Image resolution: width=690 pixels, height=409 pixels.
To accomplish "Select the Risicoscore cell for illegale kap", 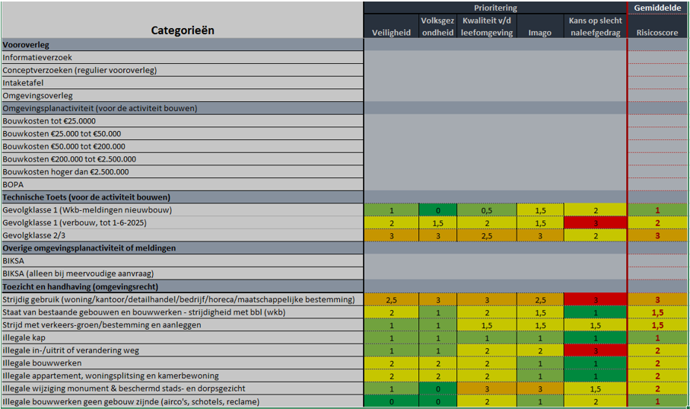I will (657, 337).
